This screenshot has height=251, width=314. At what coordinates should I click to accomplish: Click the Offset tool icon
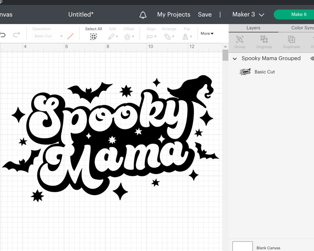click(x=127, y=37)
